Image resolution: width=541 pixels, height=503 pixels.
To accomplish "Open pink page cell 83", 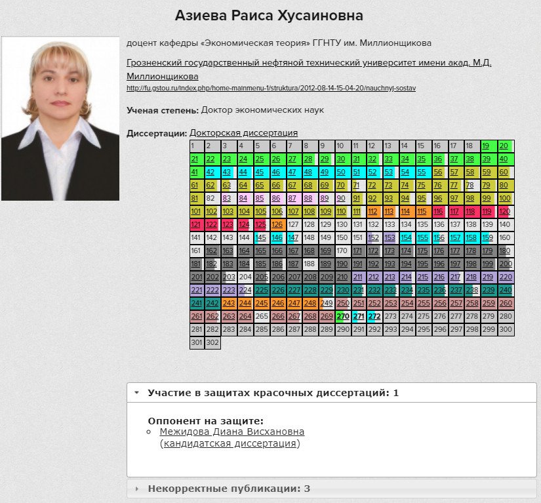I will click(229, 198).
